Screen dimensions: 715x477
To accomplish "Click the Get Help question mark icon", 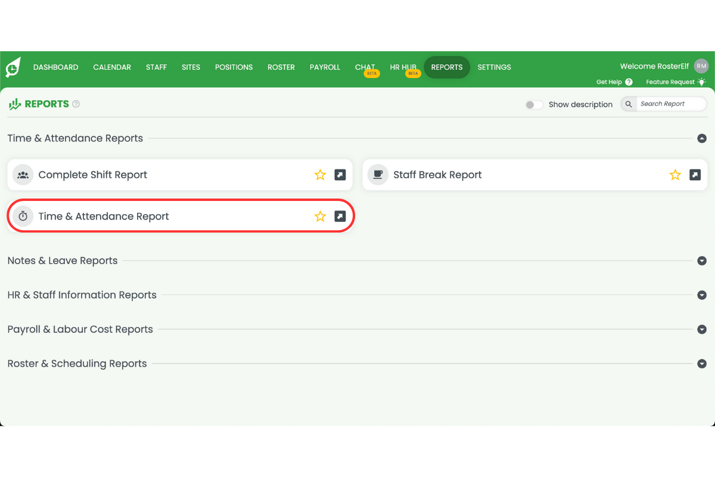I will coord(629,82).
